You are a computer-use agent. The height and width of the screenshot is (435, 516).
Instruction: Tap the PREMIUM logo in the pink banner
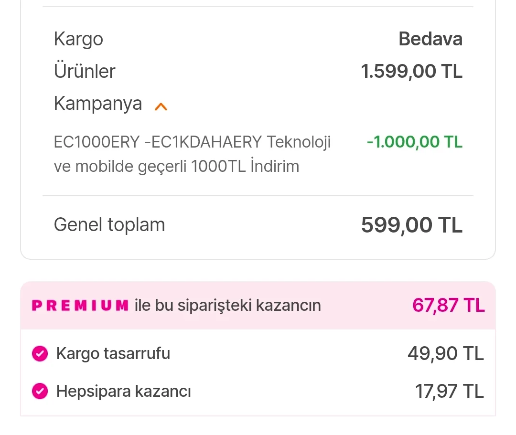[x=80, y=306]
